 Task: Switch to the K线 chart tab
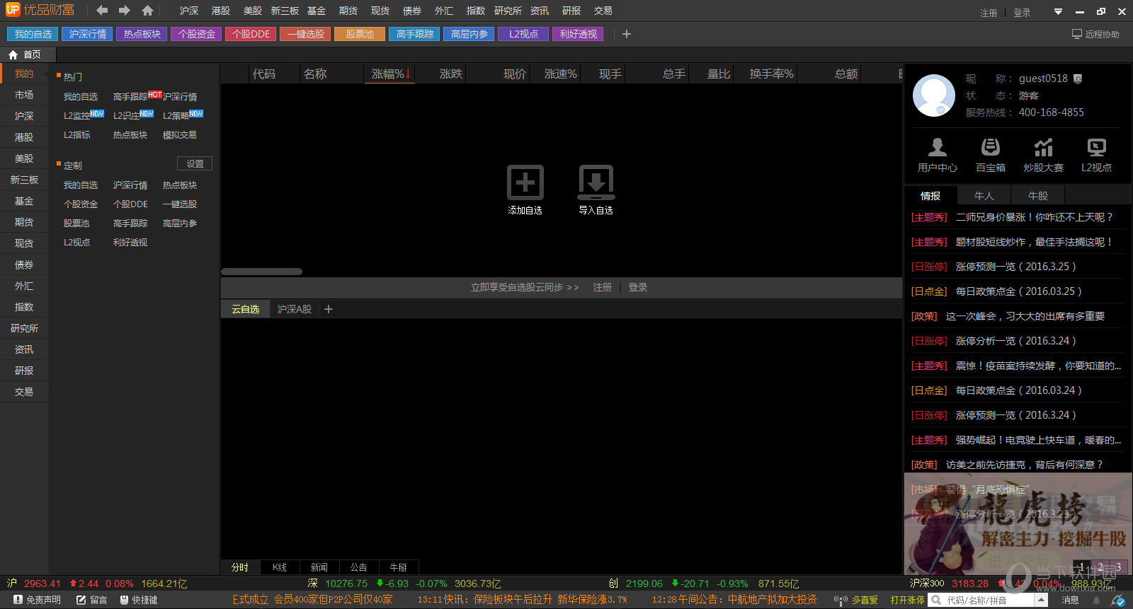tap(280, 567)
